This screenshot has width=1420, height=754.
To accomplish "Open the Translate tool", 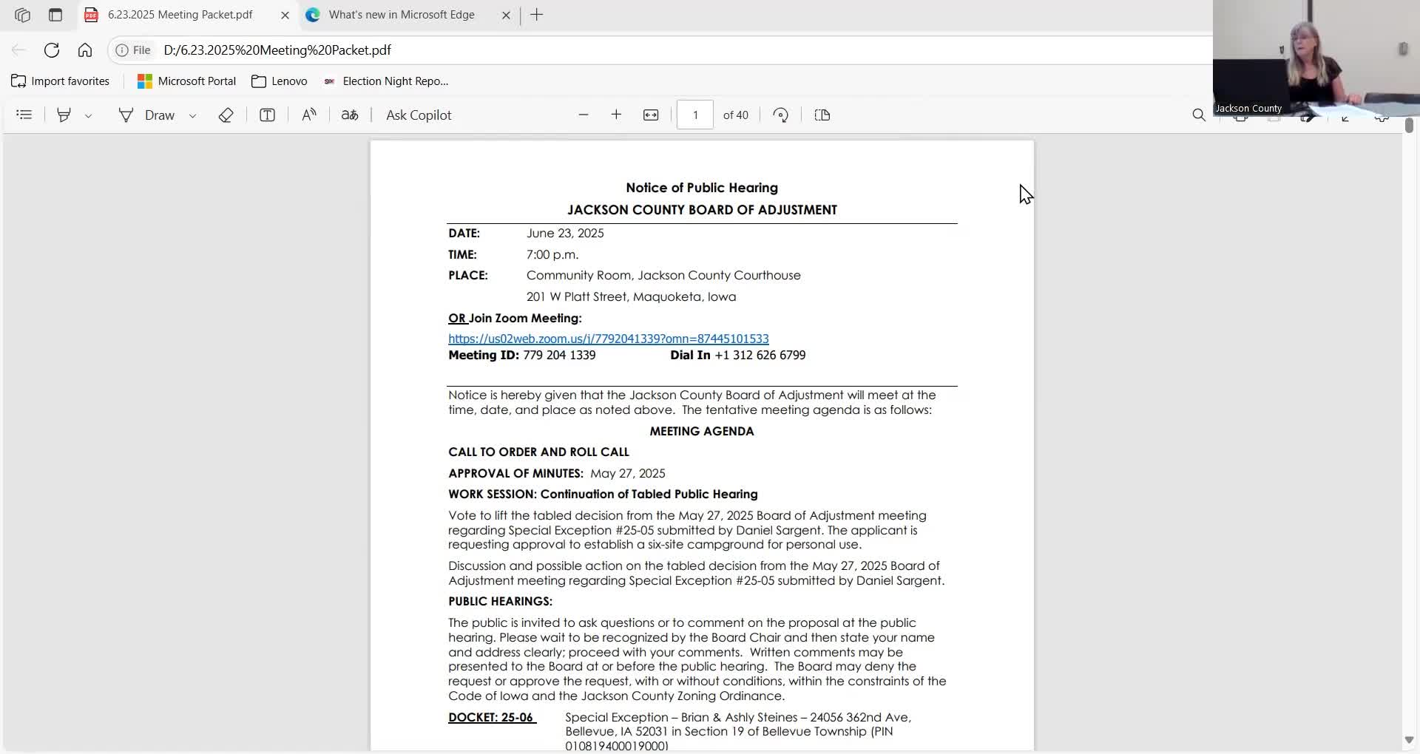I will [350, 115].
